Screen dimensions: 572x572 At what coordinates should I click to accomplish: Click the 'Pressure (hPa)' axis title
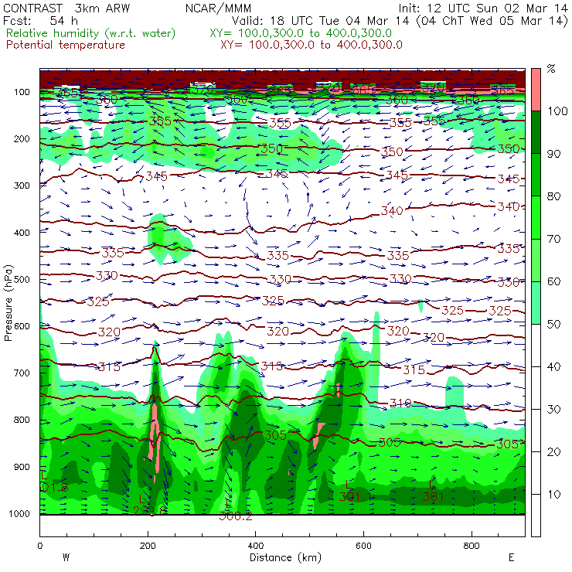8,303
